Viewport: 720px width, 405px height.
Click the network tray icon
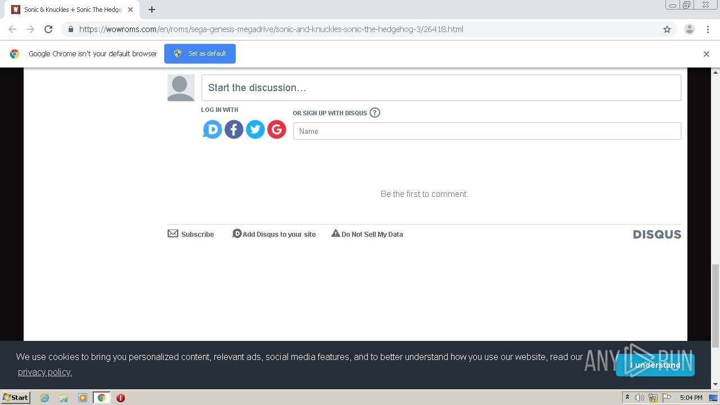pos(653,398)
